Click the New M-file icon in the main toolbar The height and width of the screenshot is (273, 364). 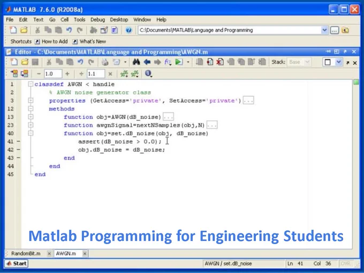[13, 30]
